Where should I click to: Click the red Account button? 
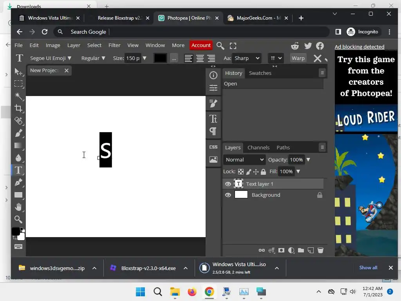coord(201,45)
